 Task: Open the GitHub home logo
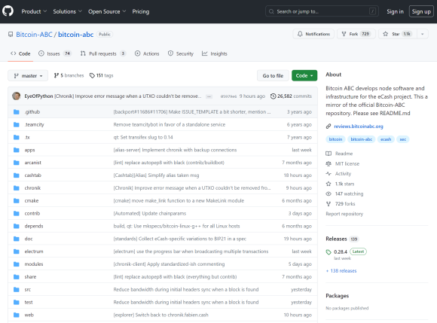(8, 11)
